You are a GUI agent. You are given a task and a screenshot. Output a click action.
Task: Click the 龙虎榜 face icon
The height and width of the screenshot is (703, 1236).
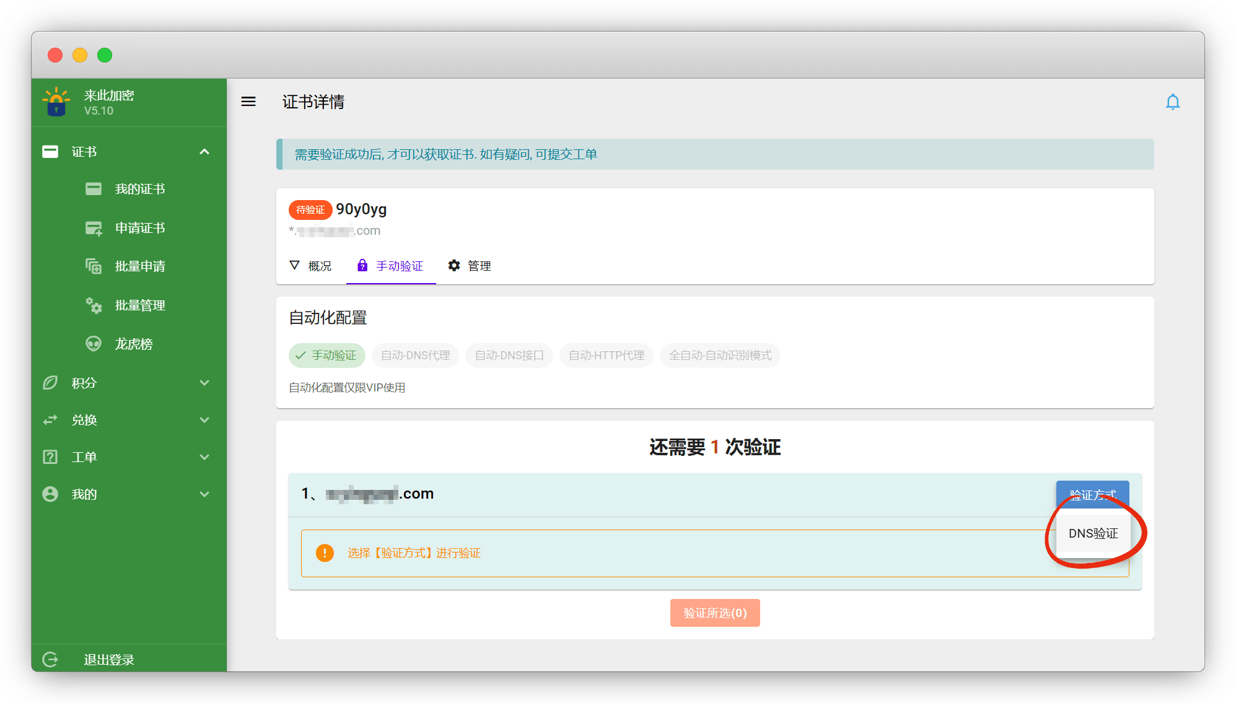94,344
